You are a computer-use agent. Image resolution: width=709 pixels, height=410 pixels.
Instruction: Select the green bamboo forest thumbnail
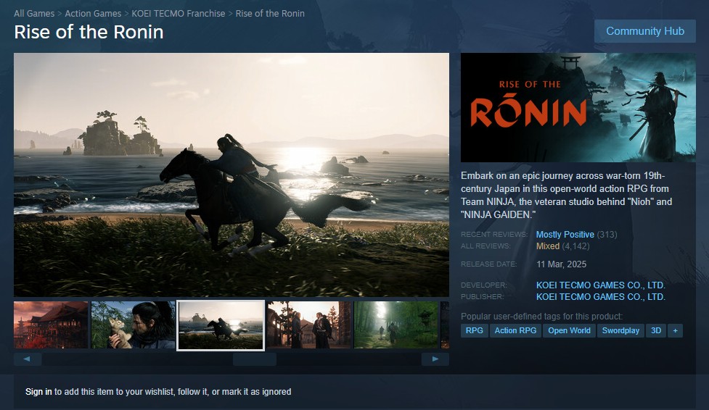tap(396, 325)
